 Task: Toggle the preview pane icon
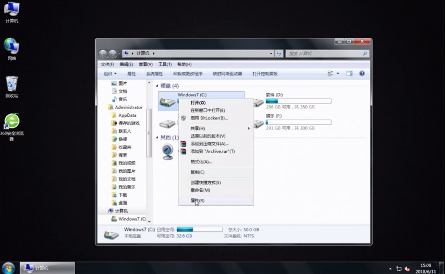tap(349, 73)
